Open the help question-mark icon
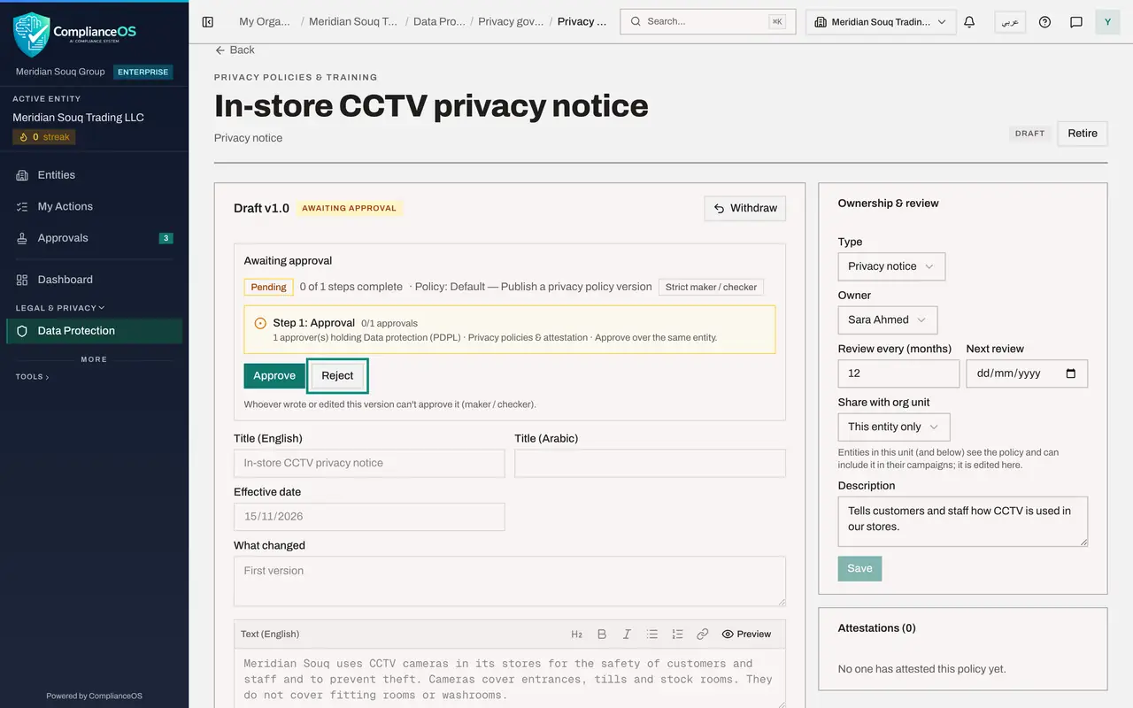The width and height of the screenshot is (1133, 708). click(1044, 22)
